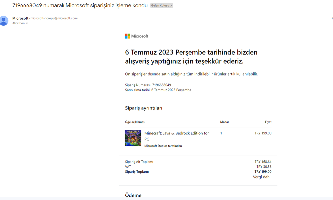Viewport: 333px width, 200px height.
Task: Open the Minecraft product thumbnail image
Action: click(x=133, y=138)
